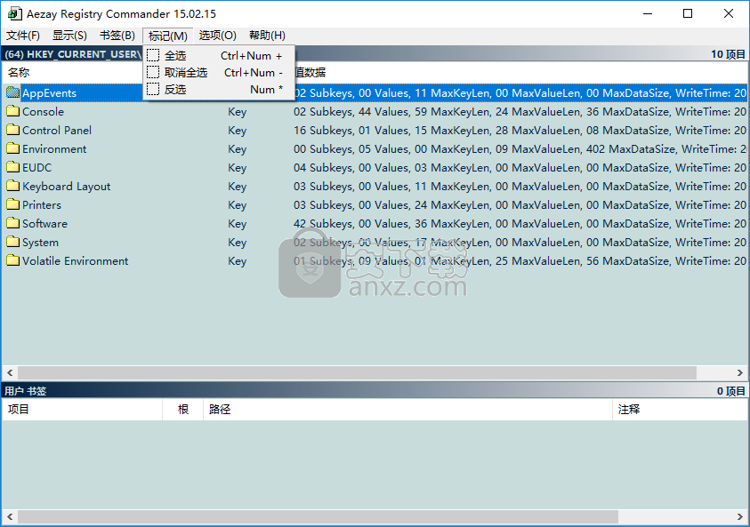Select the Environment key row

pos(375,148)
